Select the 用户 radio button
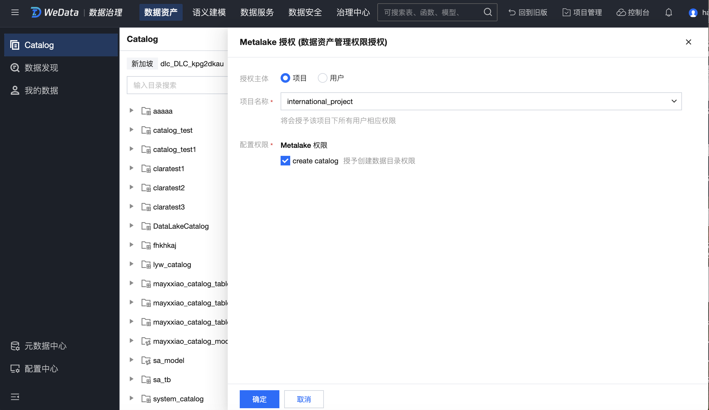The width and height of the screenshot is (709, 410). [322, 78]
